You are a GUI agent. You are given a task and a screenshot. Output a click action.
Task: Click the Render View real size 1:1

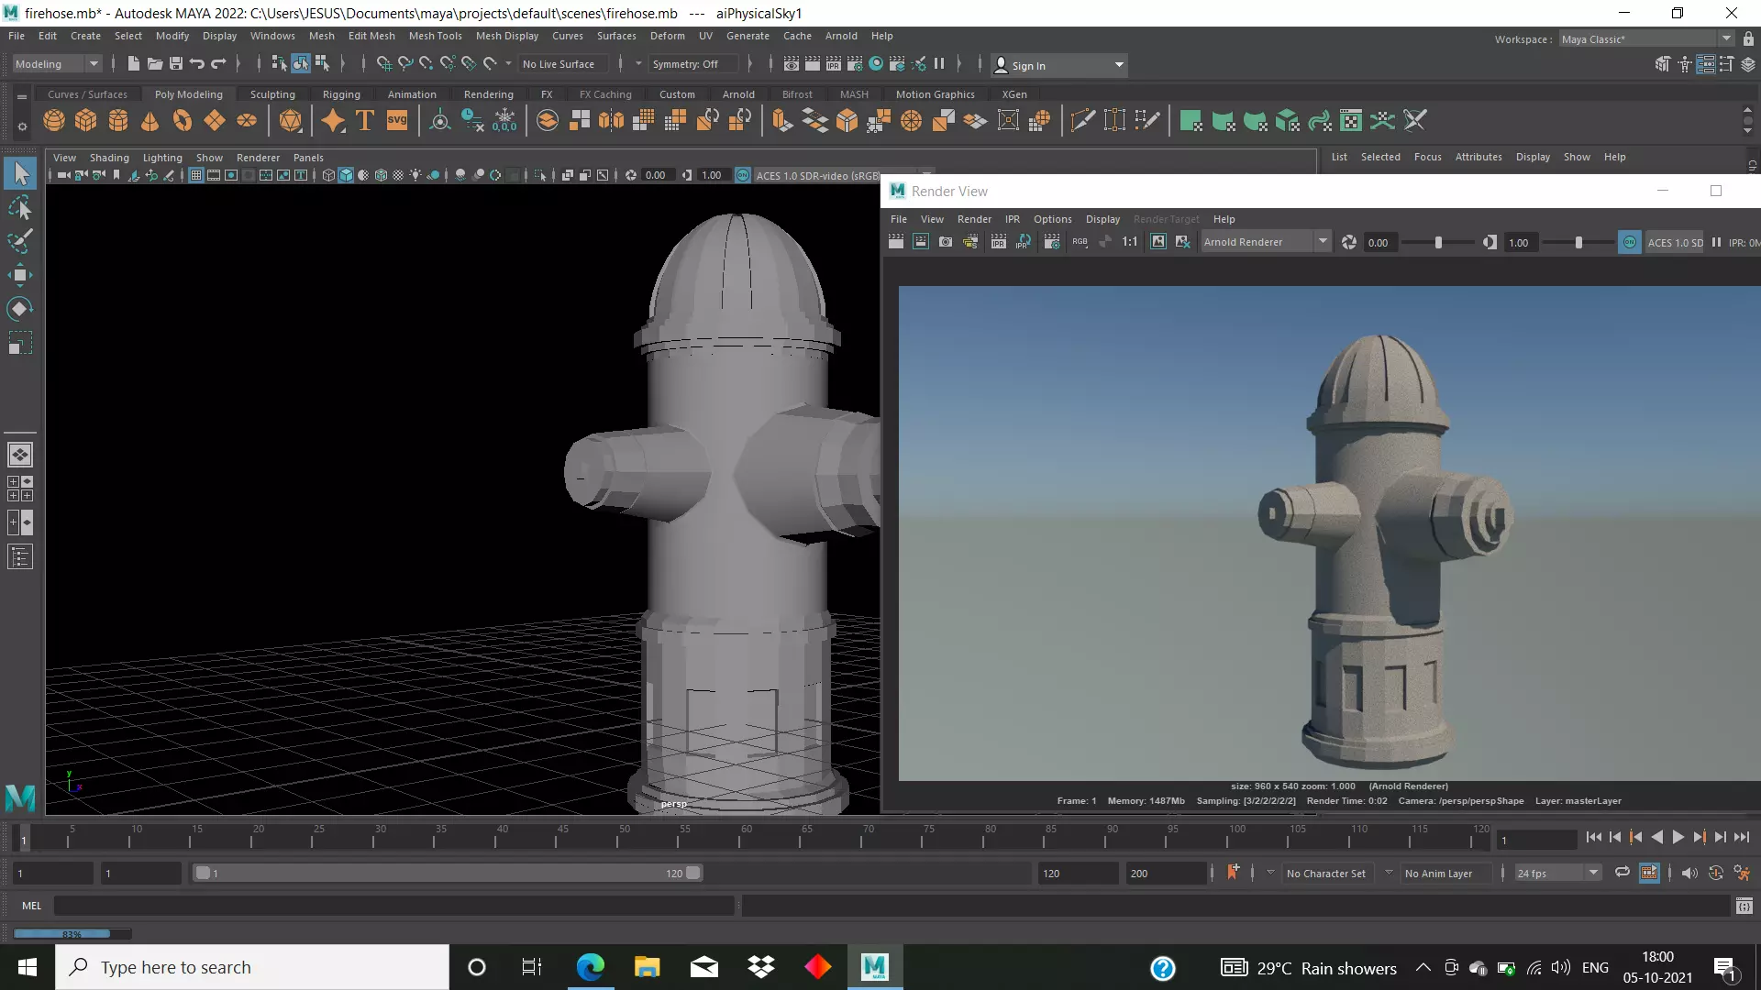1130,242
